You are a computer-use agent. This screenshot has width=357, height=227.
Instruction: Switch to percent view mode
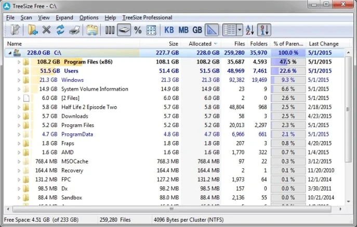point(138,30)
